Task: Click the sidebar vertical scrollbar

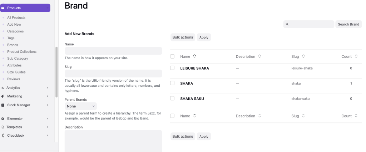Action: click(x=56, y=71)
